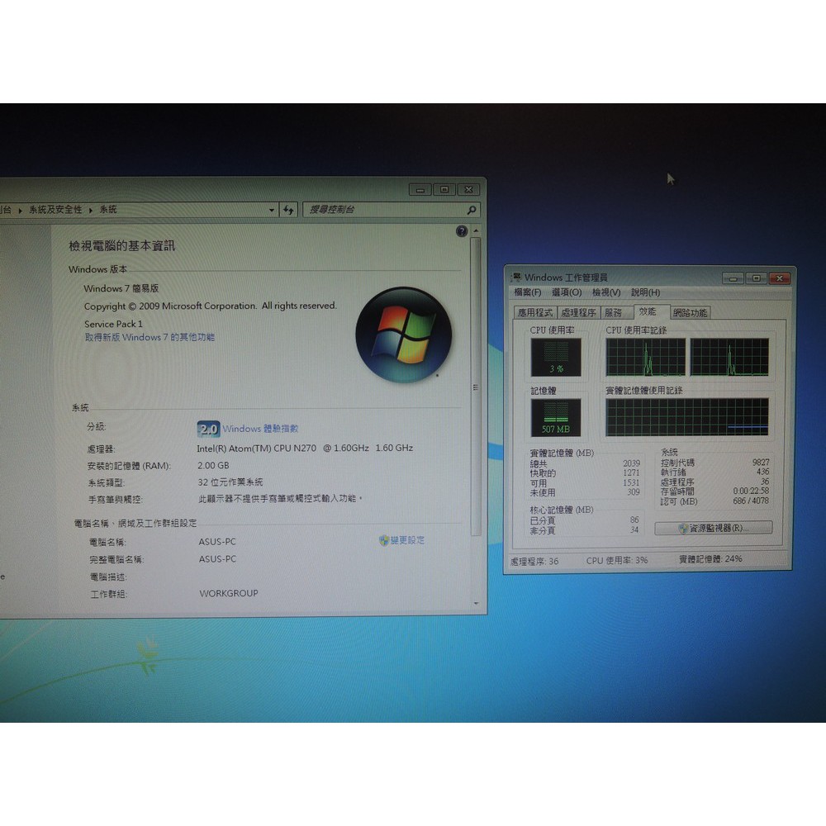Screen dimensions: 826x826
Task: Open the 取得新版 Windows 7 的其他功能 link
Action: click(150, 337)
